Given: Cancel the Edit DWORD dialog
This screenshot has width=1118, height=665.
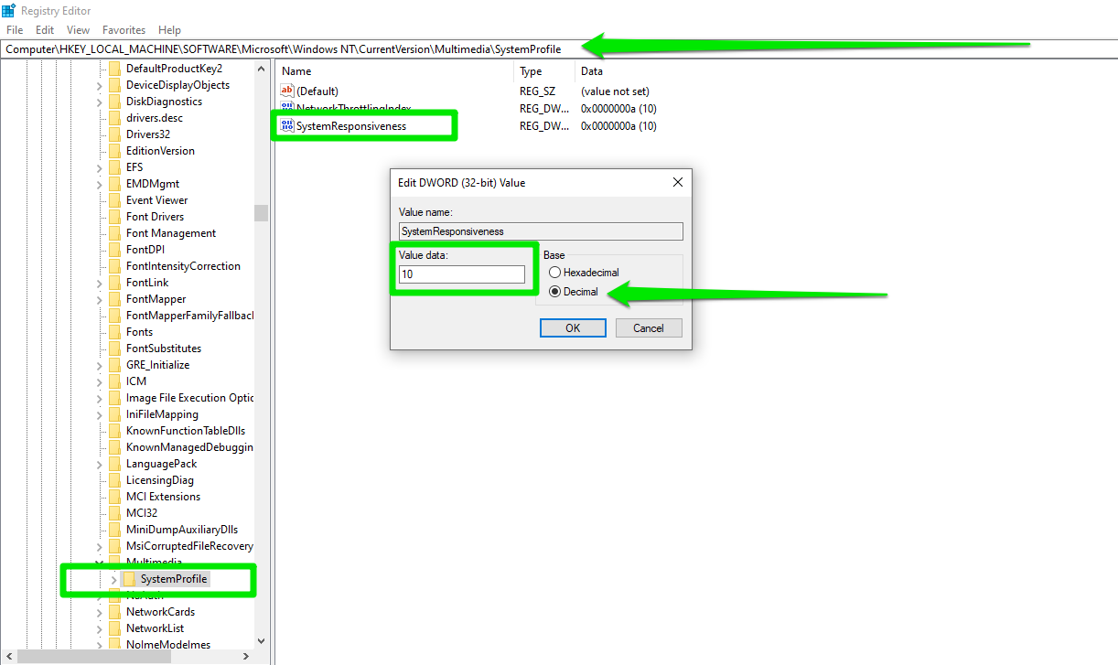Looking at the screenshot, I should pyautogui.click(x=649, y=327).
